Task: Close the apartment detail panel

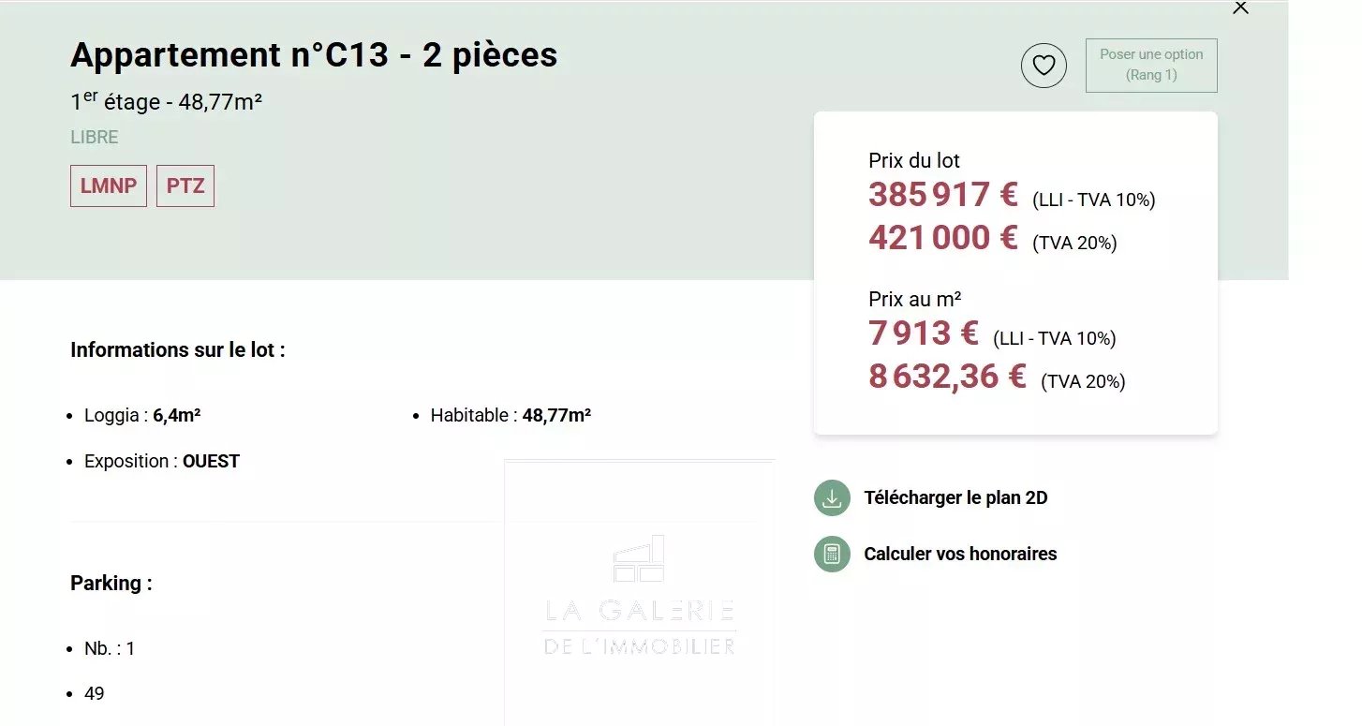Action: (x=1240, y=8)
